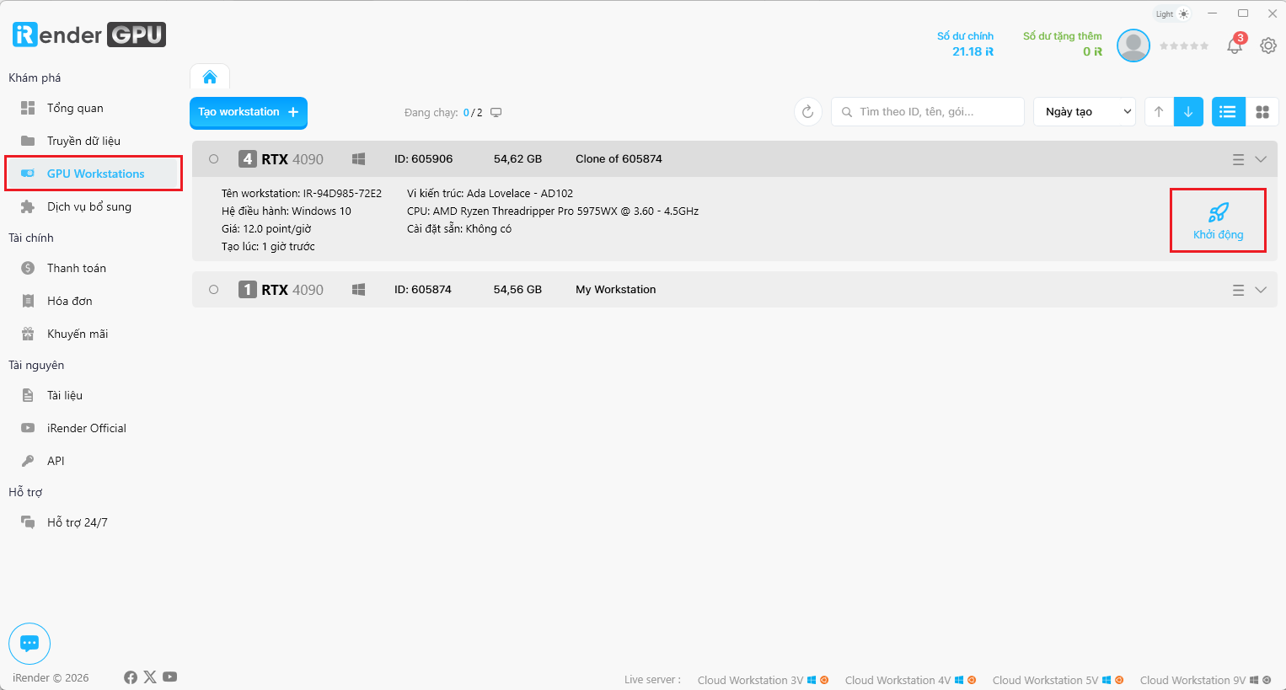
Task: Click Cloud Workstation 9V live server
Action: coord(1205,680)
